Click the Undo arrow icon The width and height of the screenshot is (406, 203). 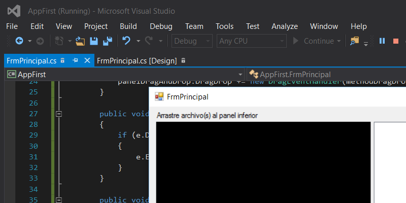(x=126, y=41)
